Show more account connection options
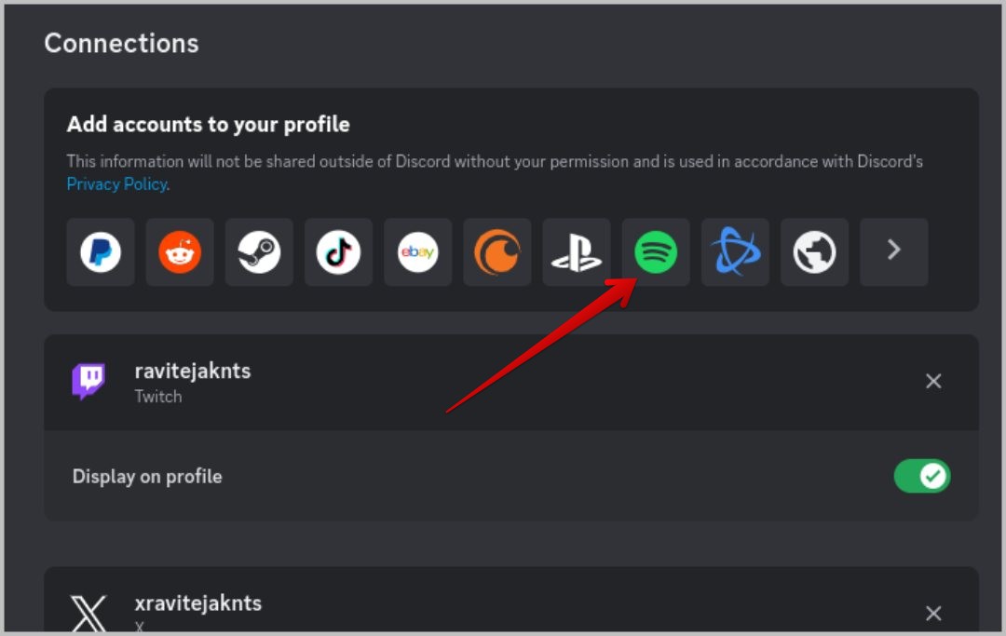The width and height of the screenshot is (1006, 636). 893,252
